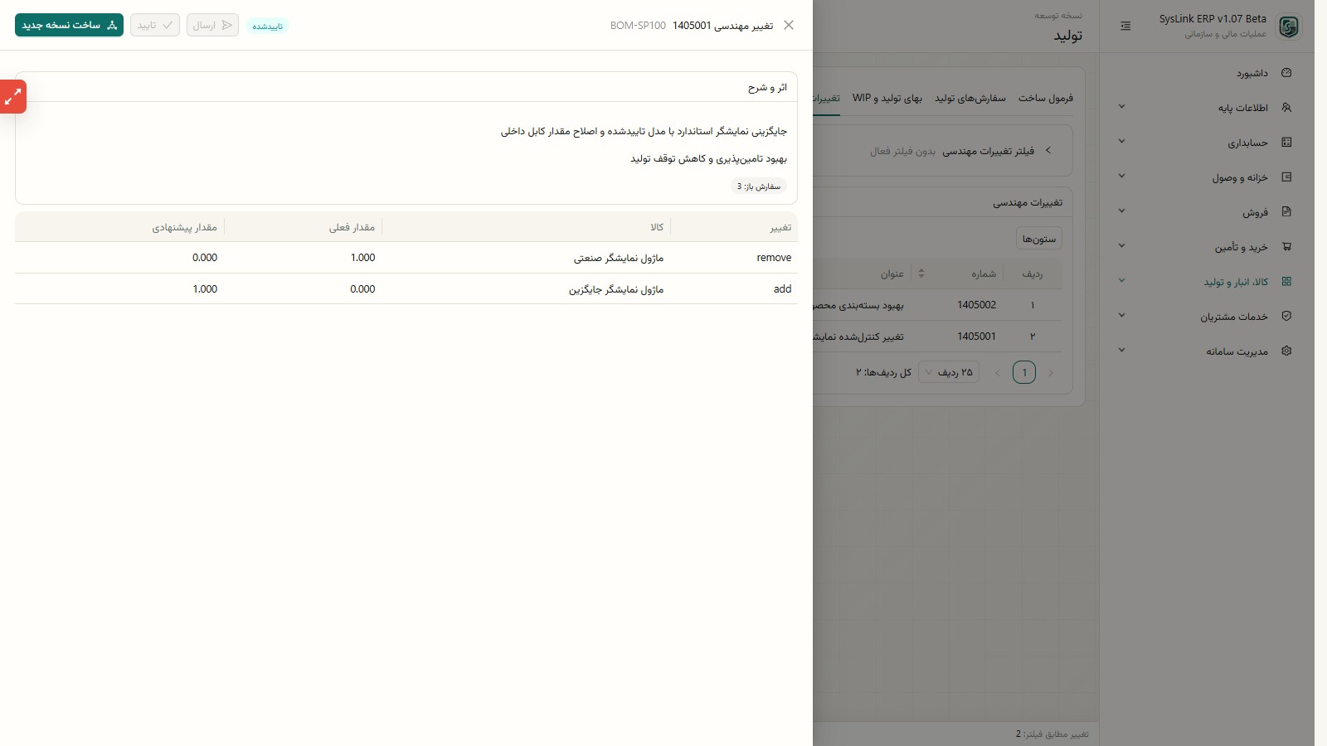Viewport: 1327px width, 746px height.
Task: Click the شماره column header
Action: click(984, 274)
